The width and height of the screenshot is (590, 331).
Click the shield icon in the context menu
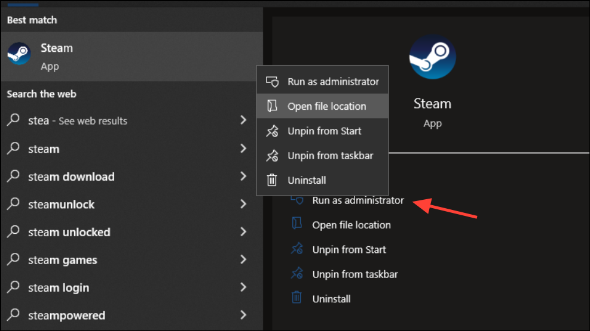272,82
